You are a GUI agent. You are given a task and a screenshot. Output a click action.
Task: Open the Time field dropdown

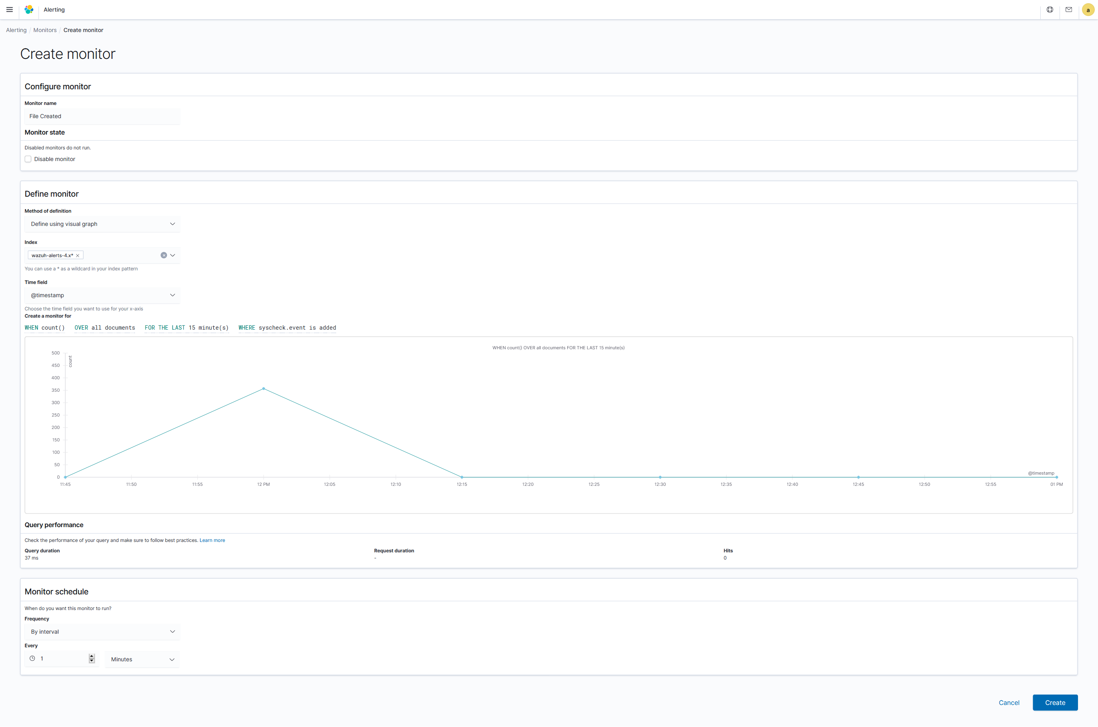click(x=101, y=294)
